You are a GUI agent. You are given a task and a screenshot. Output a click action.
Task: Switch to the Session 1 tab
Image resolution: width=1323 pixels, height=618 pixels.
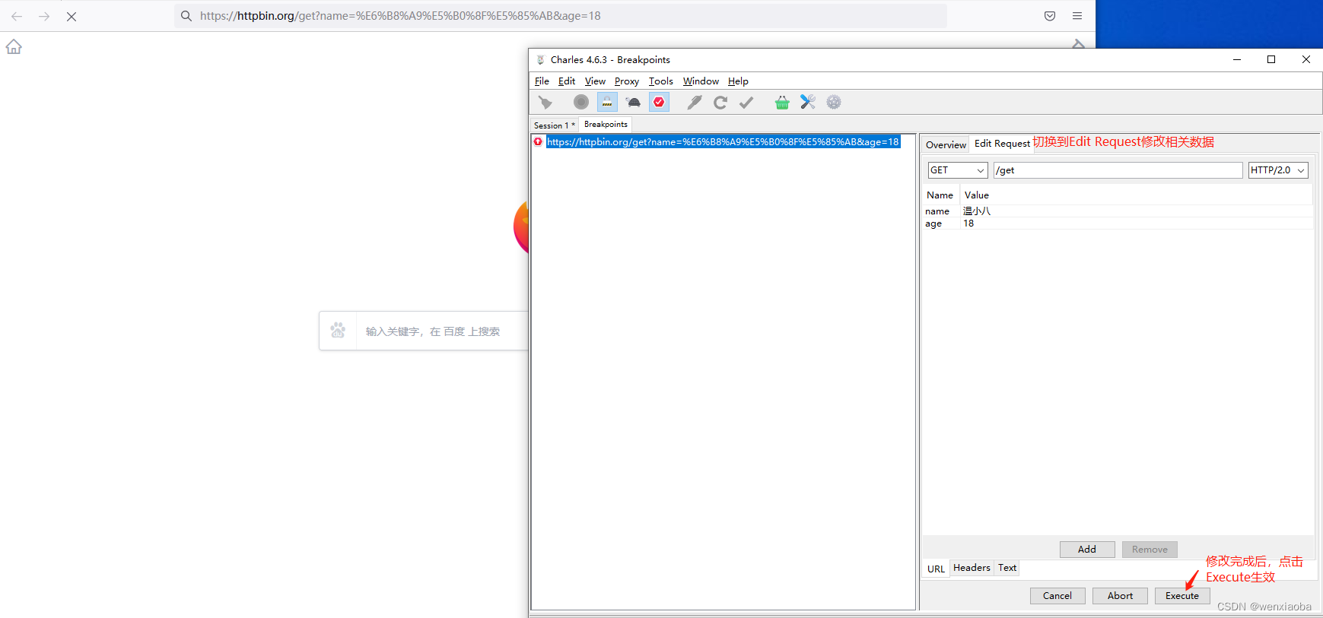tap(554, 125)
